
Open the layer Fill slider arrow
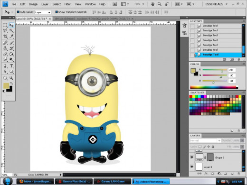242,147
